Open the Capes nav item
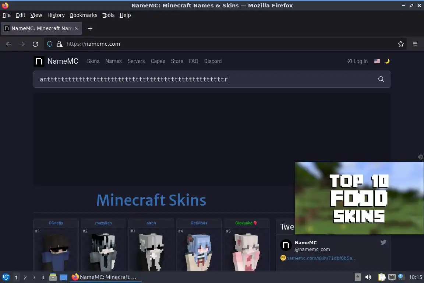This screenshot has height=283, width=424. [x=158, y=61]
